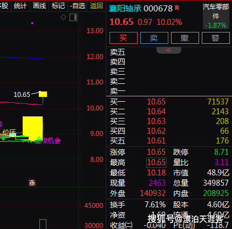Viewport: 232px width, 229px height.
Task: Click the magenta 攻机会 signal label
Action: point(51,141)
